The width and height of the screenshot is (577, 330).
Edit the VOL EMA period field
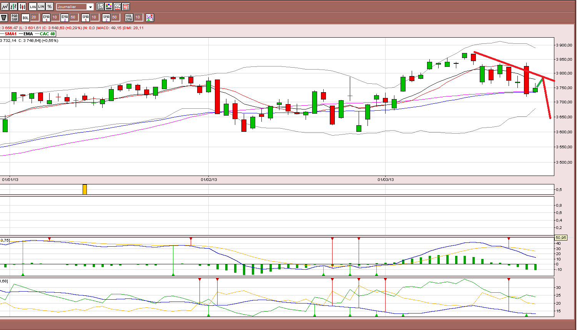click(x=138, y=17)
